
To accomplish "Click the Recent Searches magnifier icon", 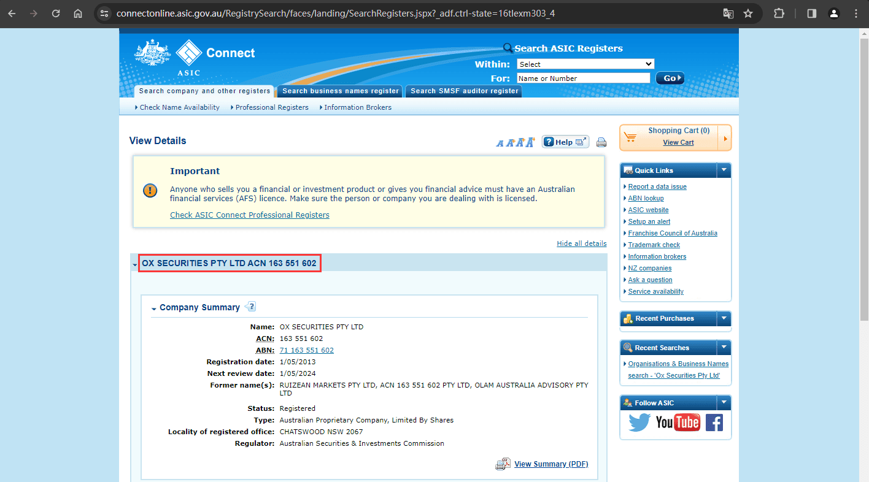I will pyautogui.click(x=628, y=348).
